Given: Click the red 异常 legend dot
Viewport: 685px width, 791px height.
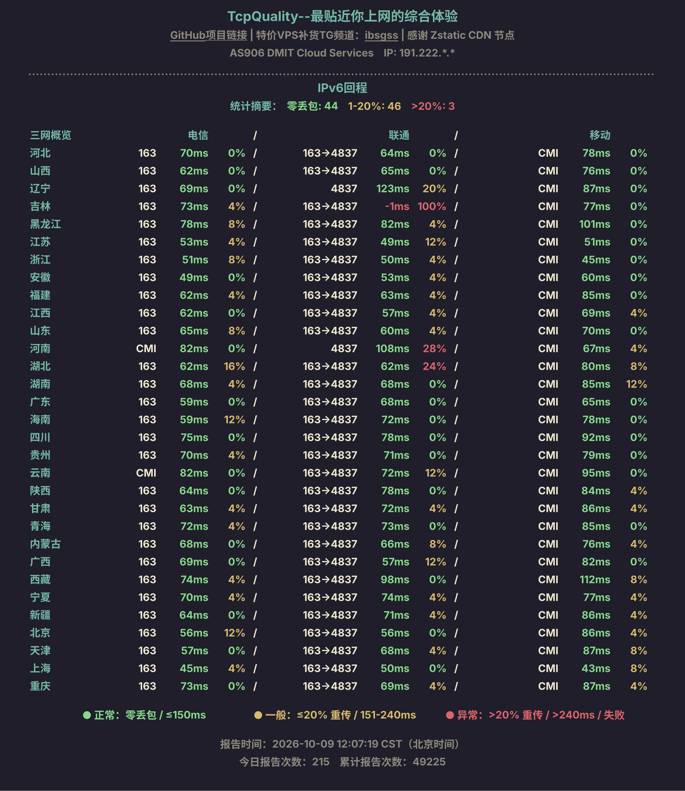Looking at the screenshot, I should [450, 715].
